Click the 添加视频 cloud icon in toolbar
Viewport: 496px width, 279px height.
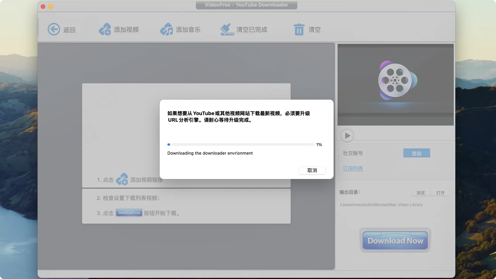click(105, 29)
